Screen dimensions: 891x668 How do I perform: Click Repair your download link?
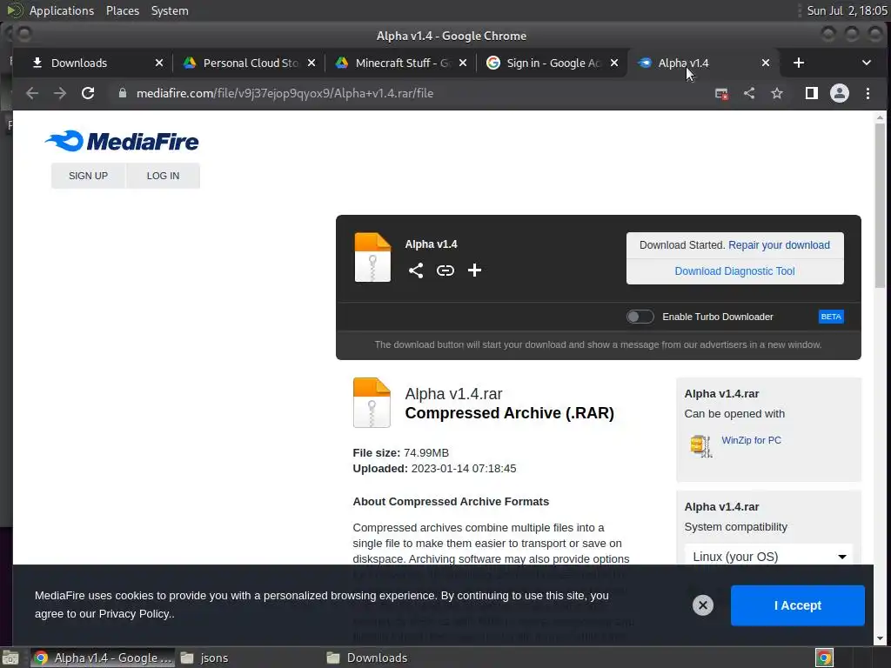779,244
